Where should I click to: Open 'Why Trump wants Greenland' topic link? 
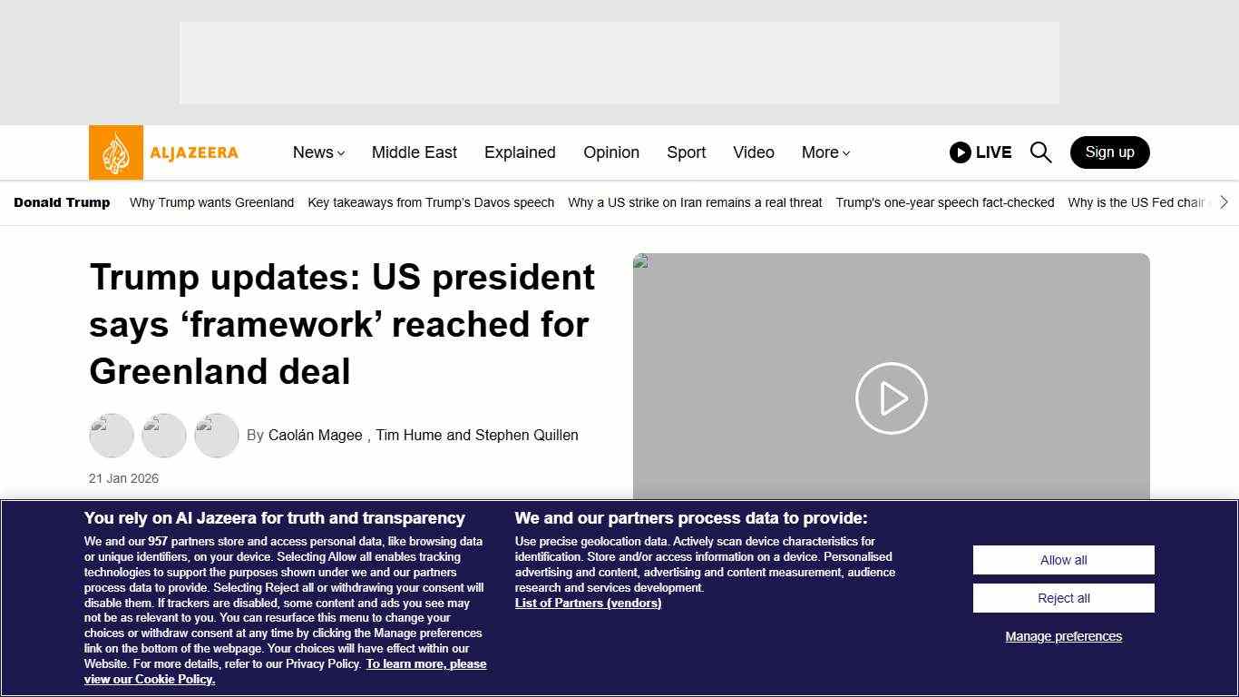(211, 202)
